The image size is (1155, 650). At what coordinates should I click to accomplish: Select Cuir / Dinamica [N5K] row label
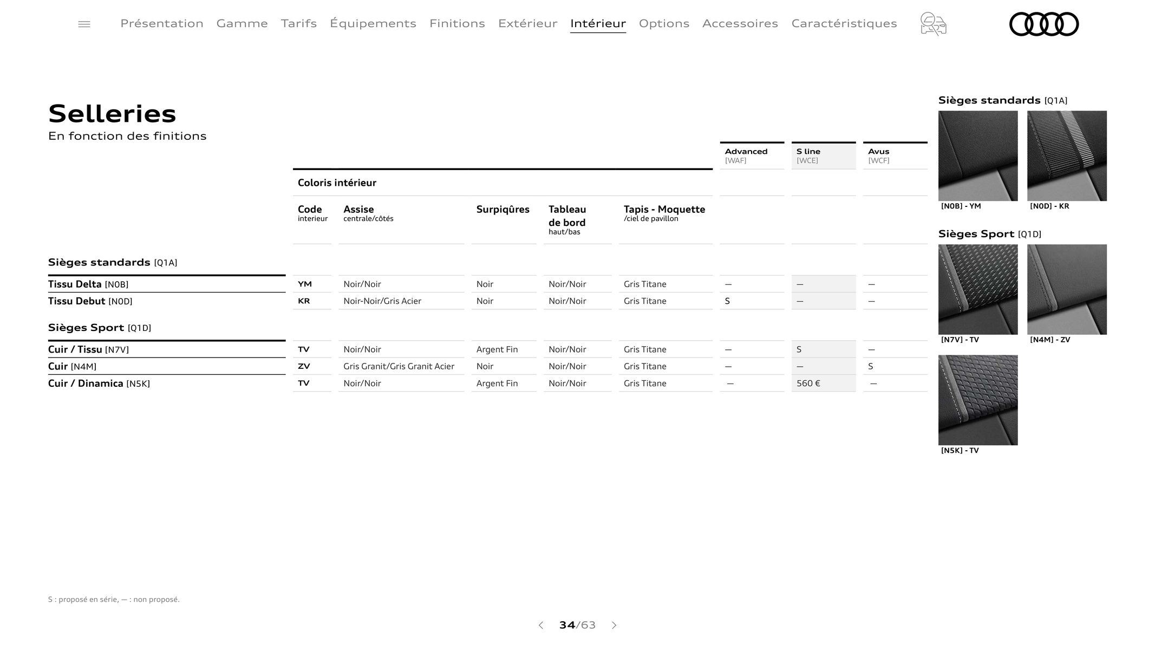99,383
